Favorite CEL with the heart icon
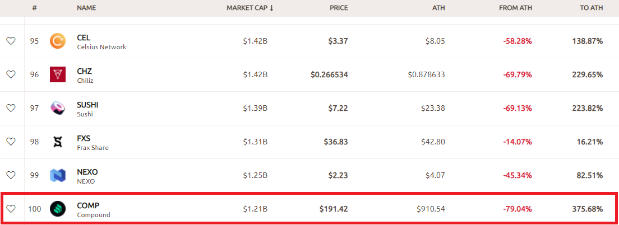 point(11,41)
